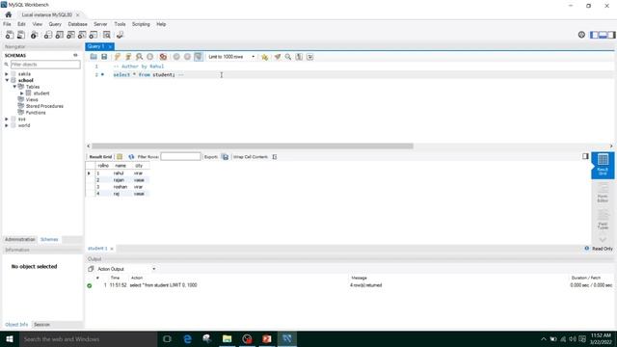
Task: Click the create new function toolbar icon
Action: [x=94, y=35]
